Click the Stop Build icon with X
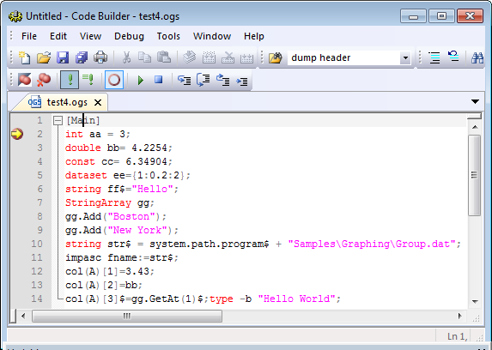The height and width of the screenshot is (350, 492). 228,57
